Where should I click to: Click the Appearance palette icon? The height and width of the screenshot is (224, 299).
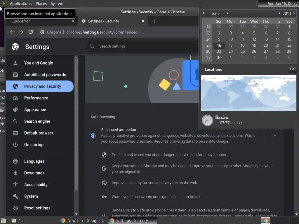click(x=15, y=110)
